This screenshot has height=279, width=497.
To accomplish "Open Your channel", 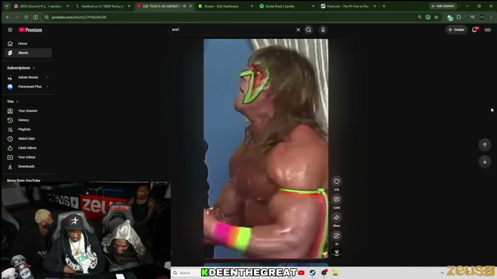I will (x=28, y=111).
